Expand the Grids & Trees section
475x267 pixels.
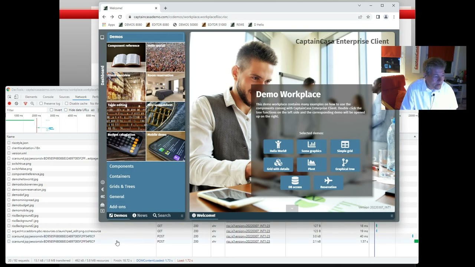point(146,186)
